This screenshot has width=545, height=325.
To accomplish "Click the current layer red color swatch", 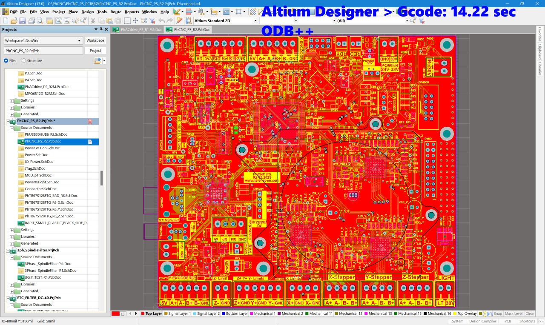I will pyautogui.click(x=115, y=314).
